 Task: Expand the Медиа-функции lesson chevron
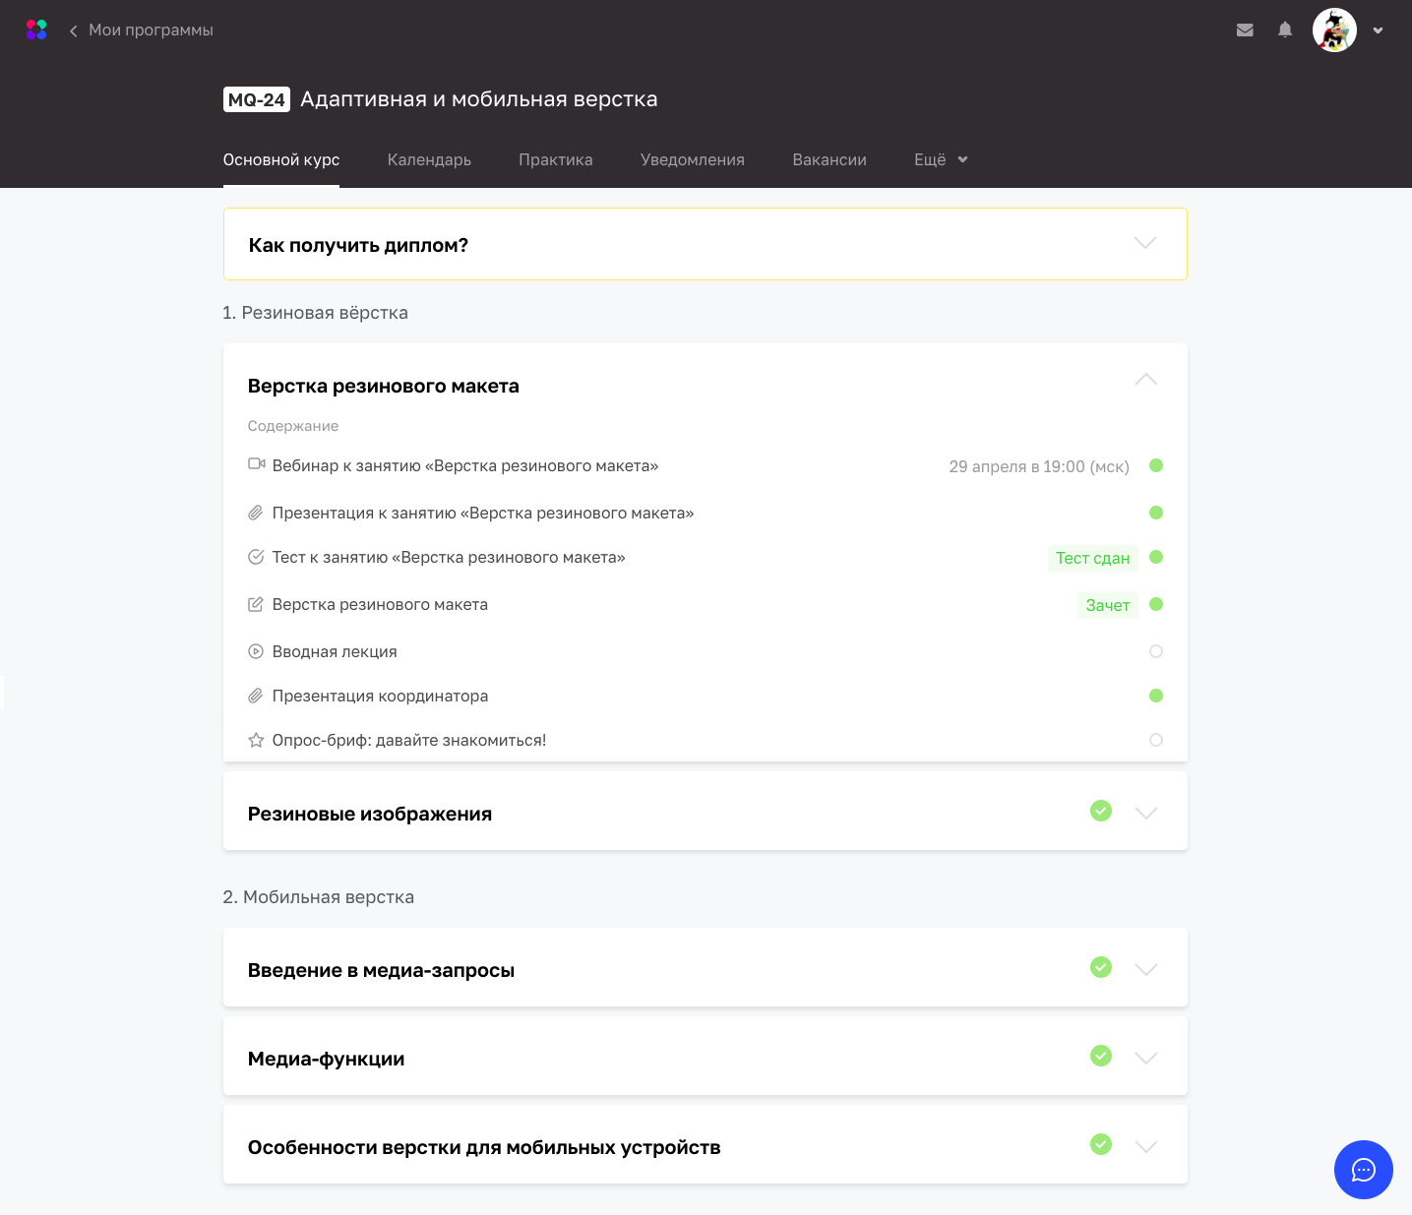tap(1145, 1059)
